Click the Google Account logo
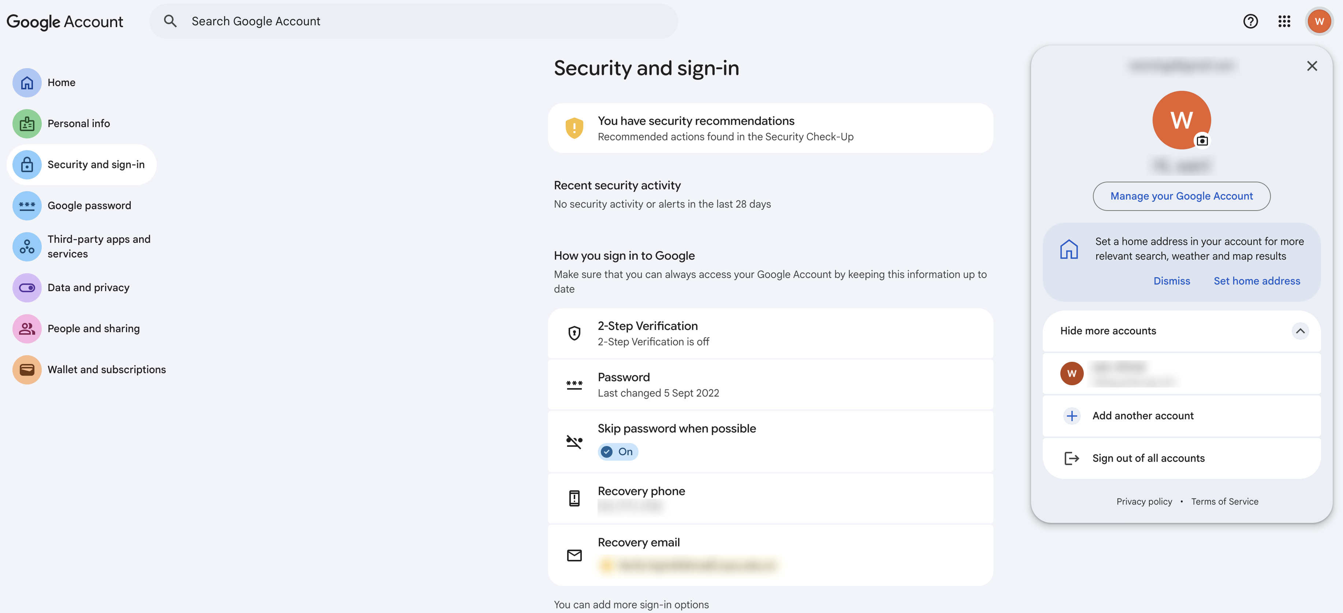The height and width of the screenshot is (613, 1343). (65, 21)
